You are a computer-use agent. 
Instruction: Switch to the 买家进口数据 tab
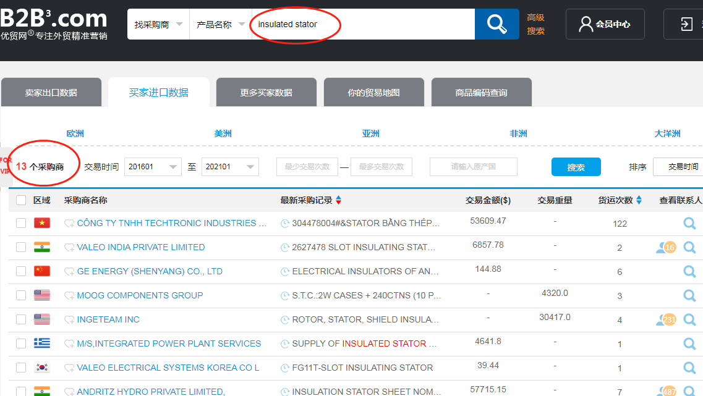159,92
